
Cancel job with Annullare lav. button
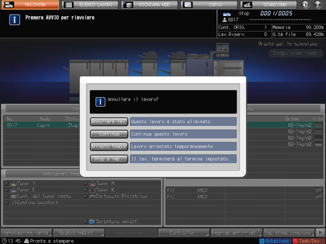tap(109, 122)
